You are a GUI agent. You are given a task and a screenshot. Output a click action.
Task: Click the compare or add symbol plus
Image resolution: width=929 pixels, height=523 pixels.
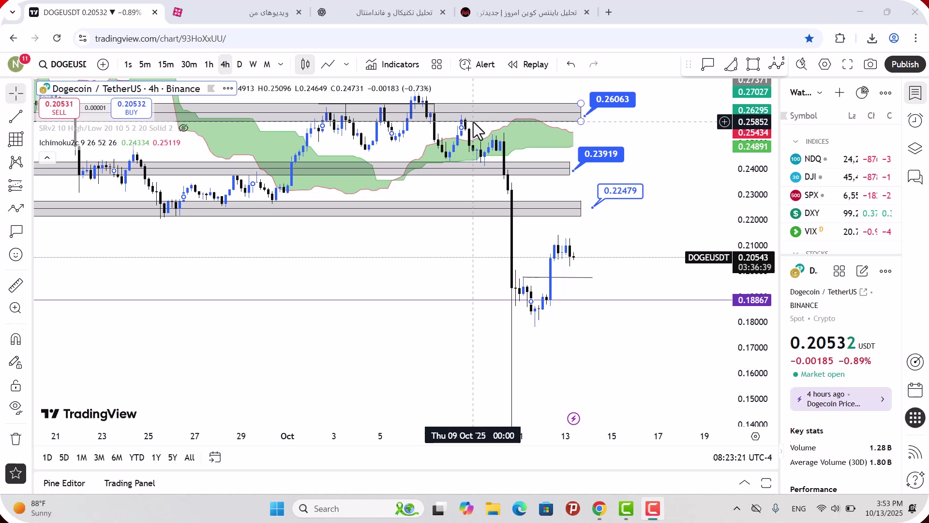pyautogui.click(x=103, y=64)
